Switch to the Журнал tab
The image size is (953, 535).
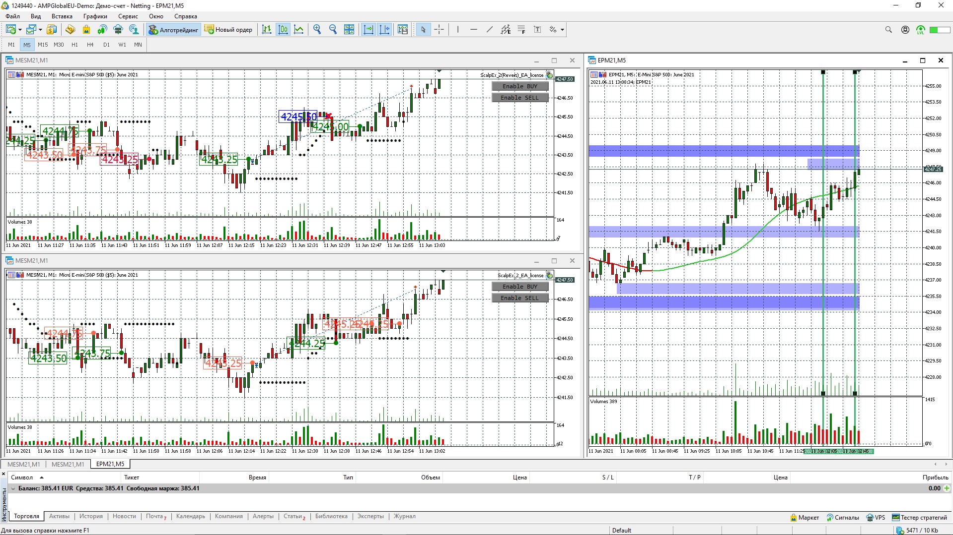[x=405, y=516]
